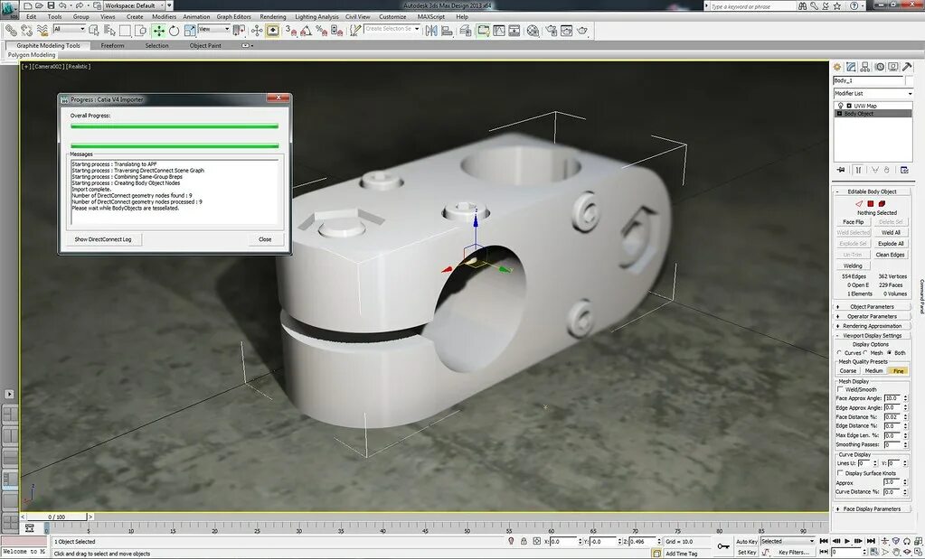Select the Select and Move tool

pos(159,31)
